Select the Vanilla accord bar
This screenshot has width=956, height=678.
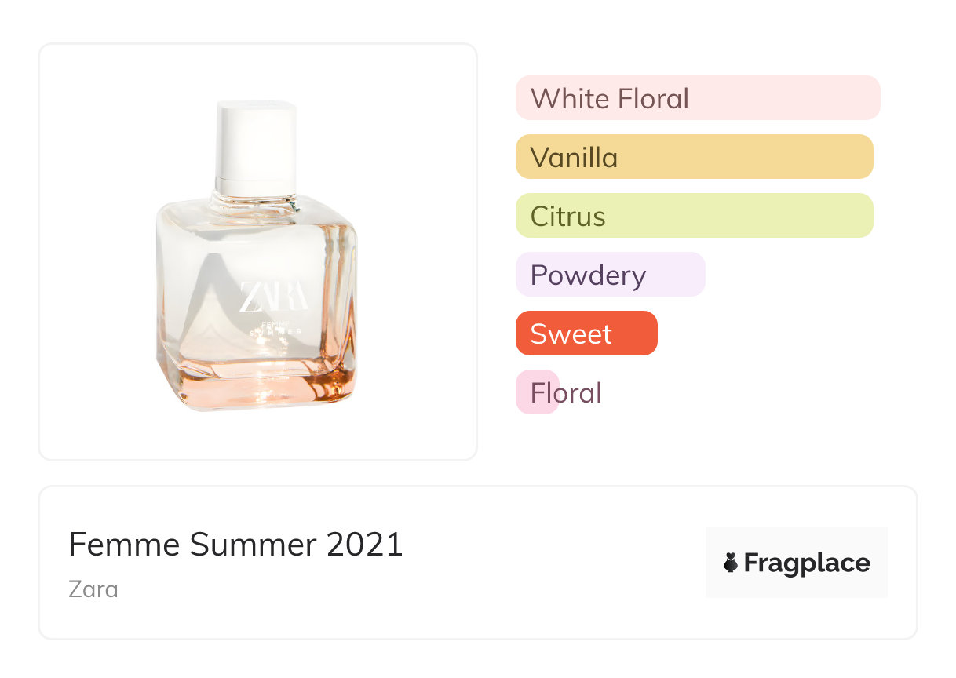pos(694,157)
